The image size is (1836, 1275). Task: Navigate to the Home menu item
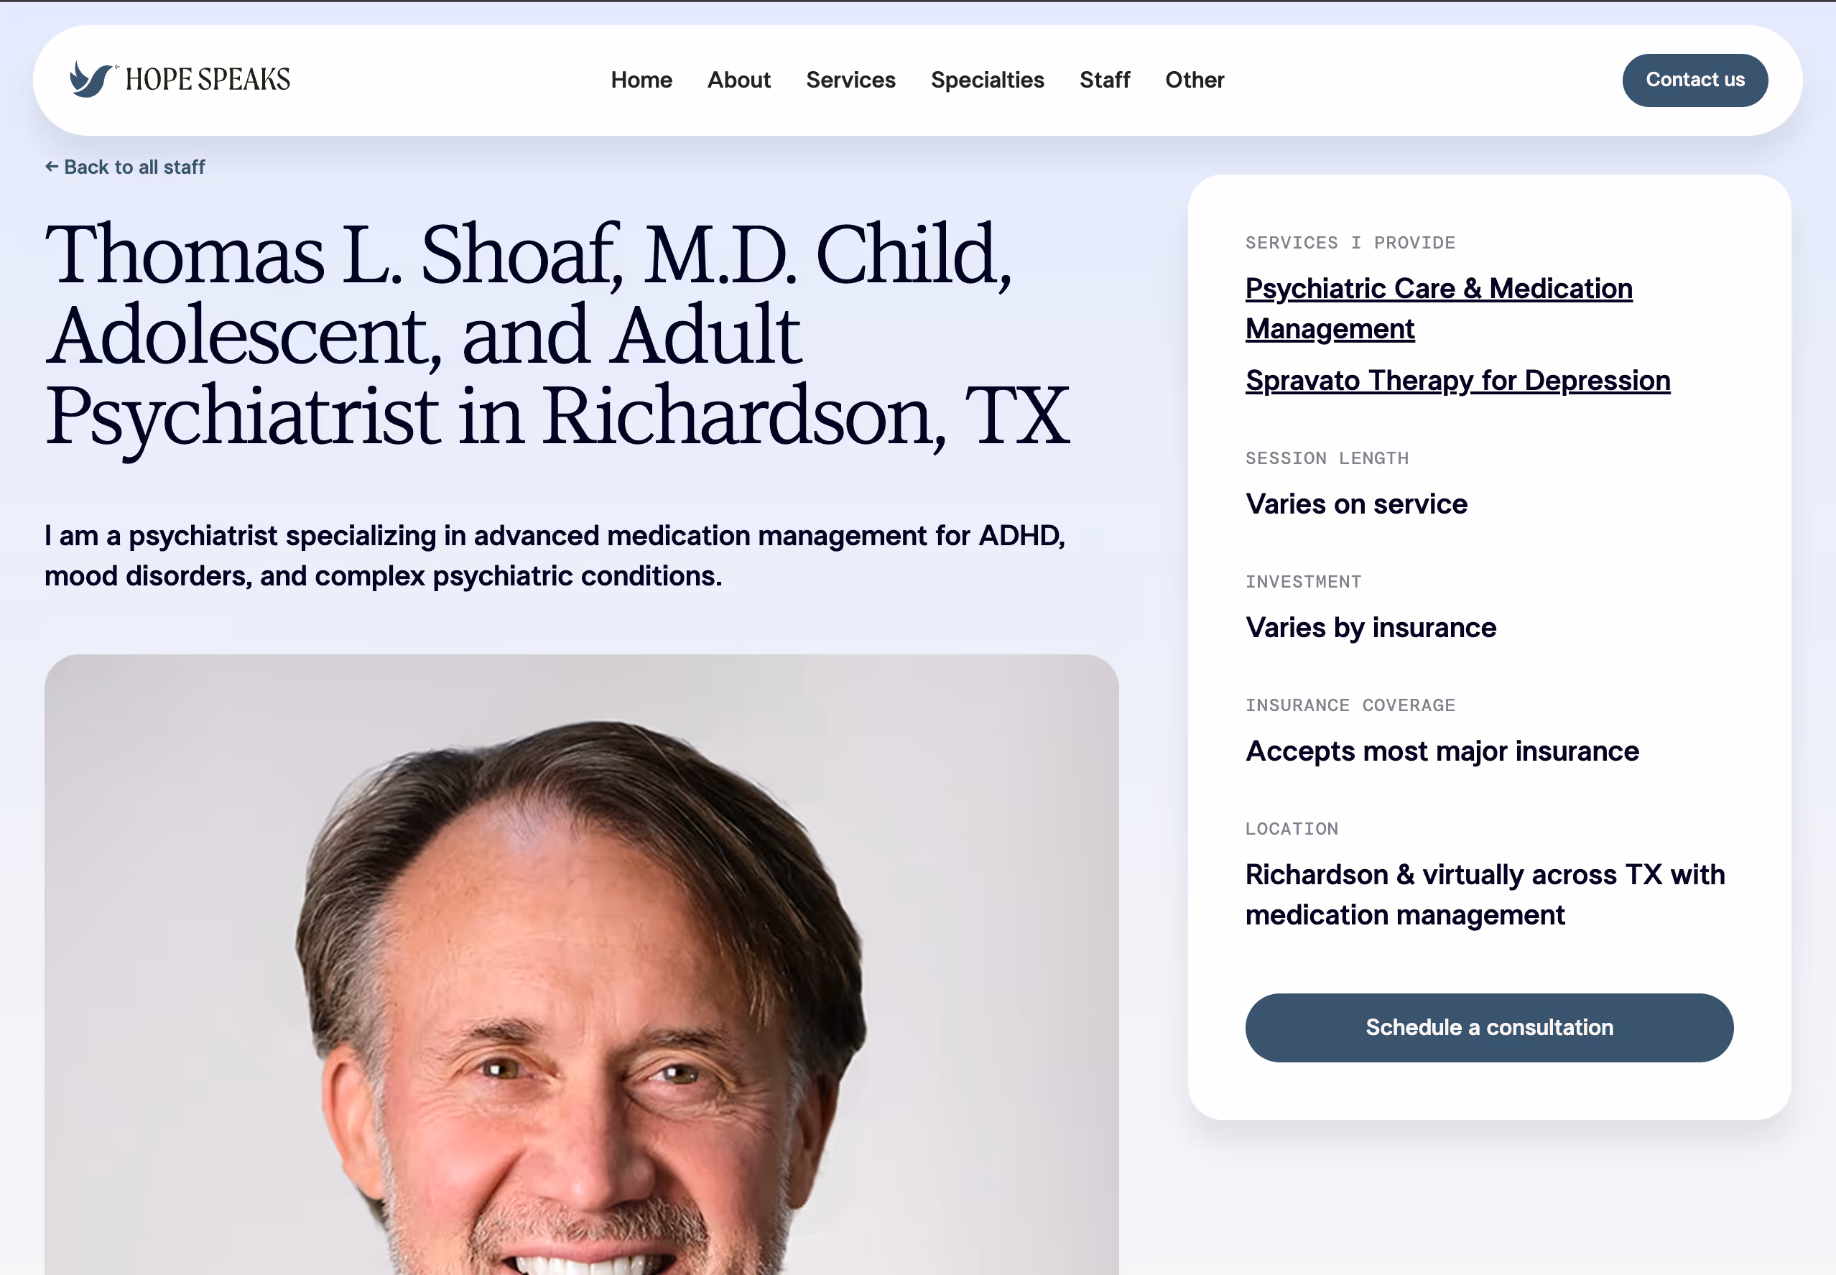point(641,80)
